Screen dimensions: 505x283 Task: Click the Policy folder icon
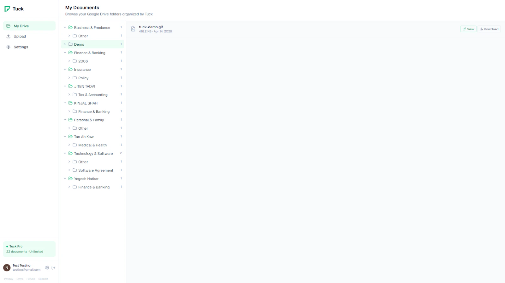point(75,78)
